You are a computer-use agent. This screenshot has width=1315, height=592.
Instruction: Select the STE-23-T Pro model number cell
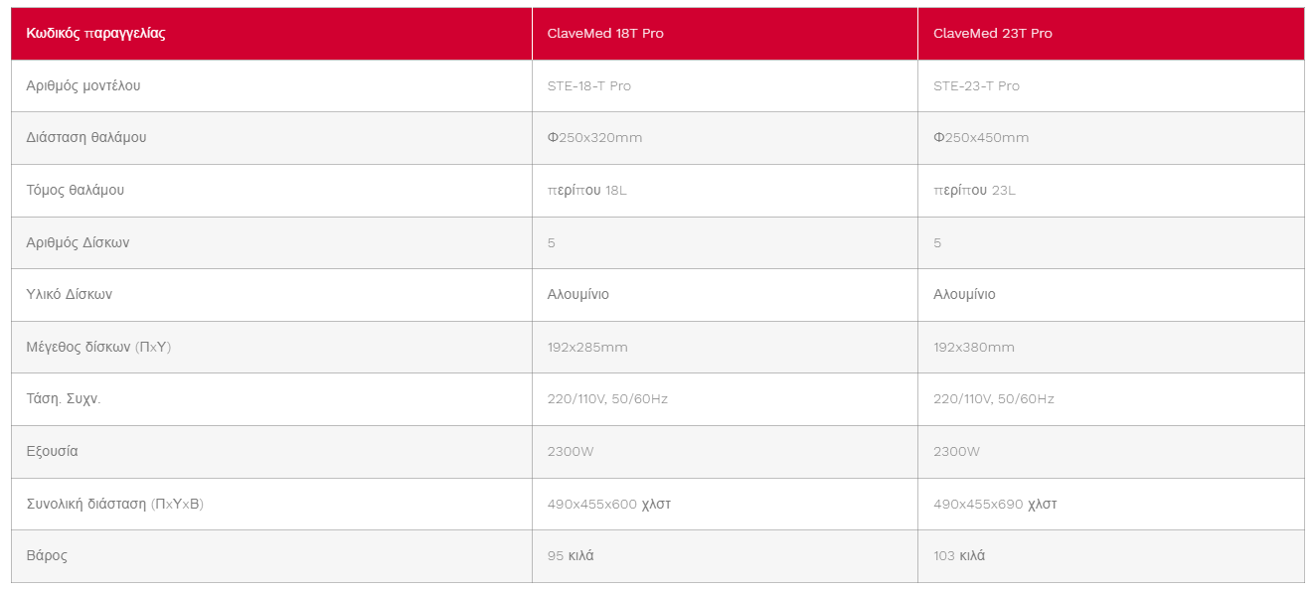(x=1111, y=86)
